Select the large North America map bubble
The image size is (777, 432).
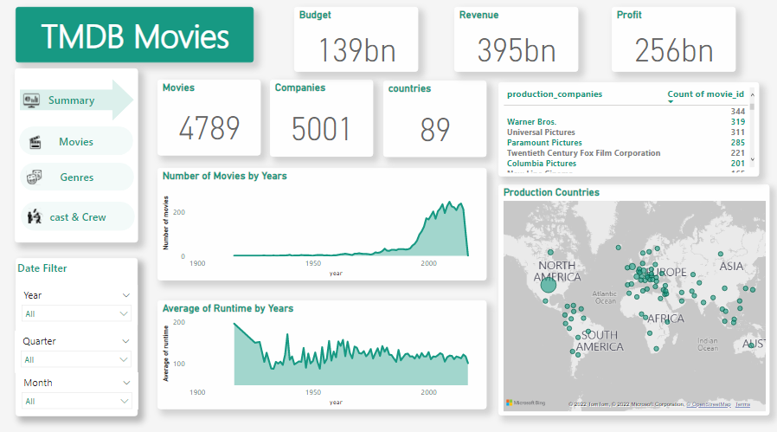549,285
